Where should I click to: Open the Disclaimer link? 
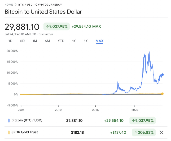click(46, 34)
